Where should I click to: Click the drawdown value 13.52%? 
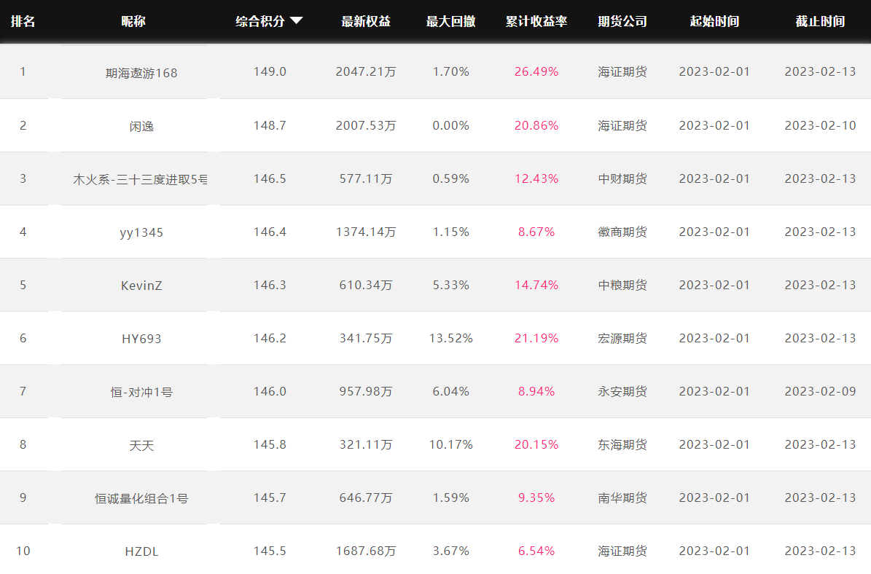(451, 338)
